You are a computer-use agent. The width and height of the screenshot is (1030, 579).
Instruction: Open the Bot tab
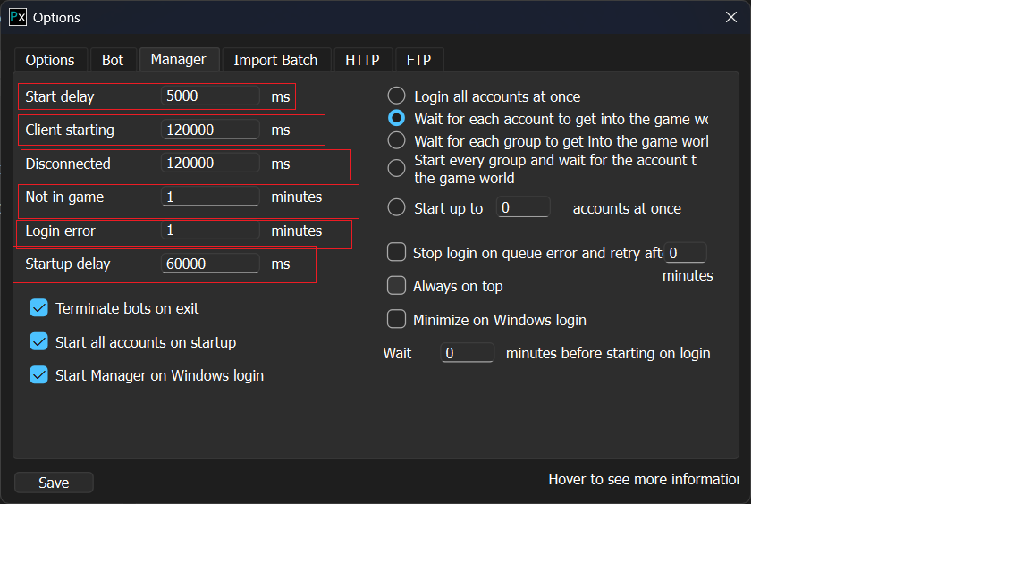point(113,60)
